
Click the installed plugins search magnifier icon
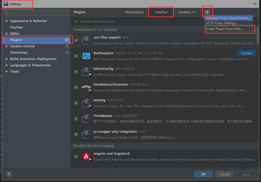point(76,22)
